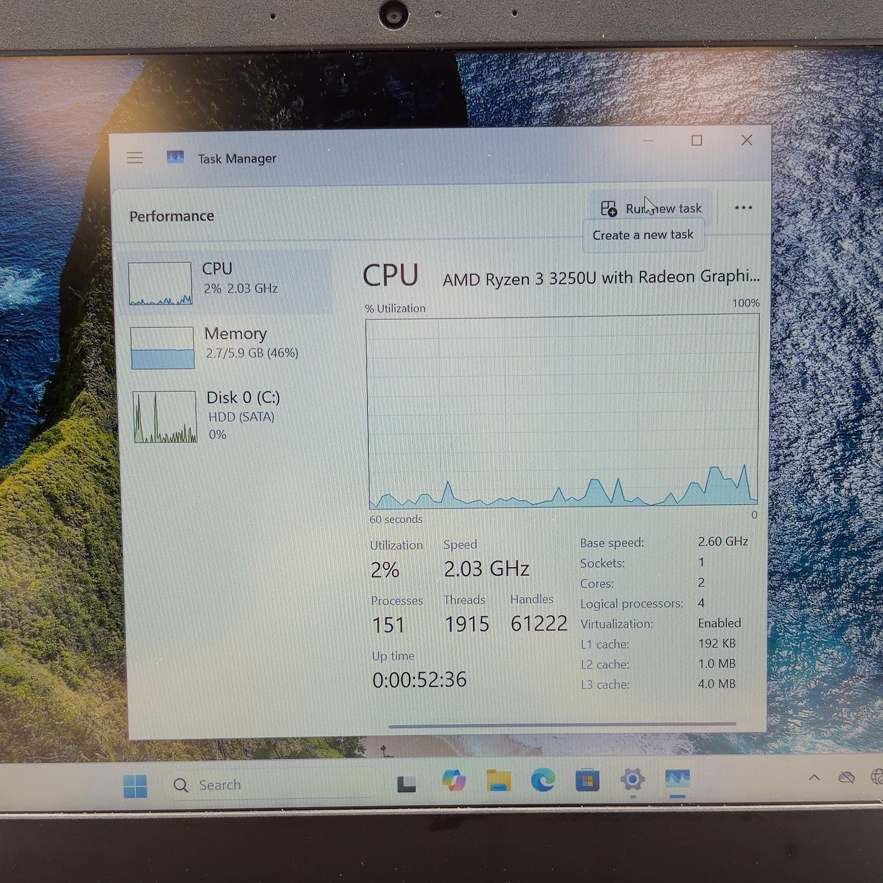
Task: Click the Disk 0 mini graph thumbnail
Action: tap(165, 416)
